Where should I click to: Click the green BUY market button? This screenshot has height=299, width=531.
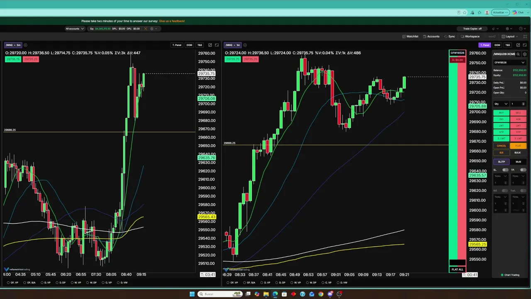pyautogui.click(x=502, y=113)
